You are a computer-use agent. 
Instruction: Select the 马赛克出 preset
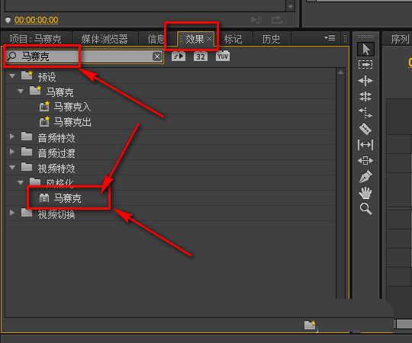[171, 122]
